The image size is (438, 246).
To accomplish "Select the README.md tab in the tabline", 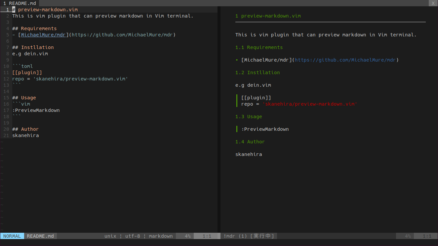I will 20,3.
